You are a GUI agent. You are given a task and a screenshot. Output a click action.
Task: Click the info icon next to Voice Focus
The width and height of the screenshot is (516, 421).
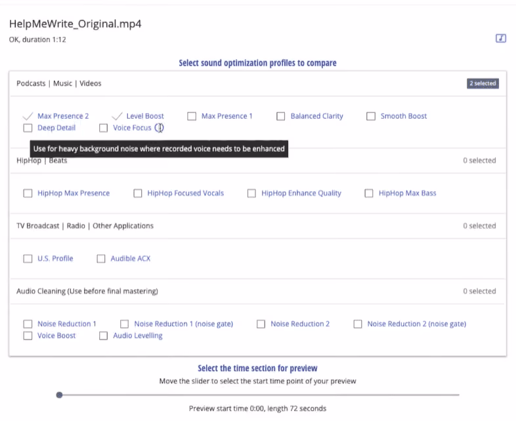pos(160,127)
